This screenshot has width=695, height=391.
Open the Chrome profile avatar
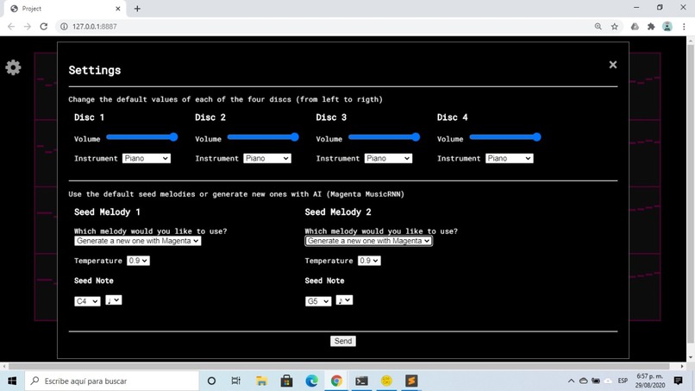[667, 27]
